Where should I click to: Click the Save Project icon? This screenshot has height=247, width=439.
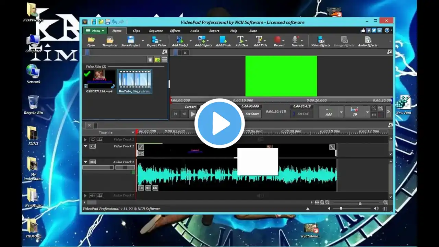(131, 40)
